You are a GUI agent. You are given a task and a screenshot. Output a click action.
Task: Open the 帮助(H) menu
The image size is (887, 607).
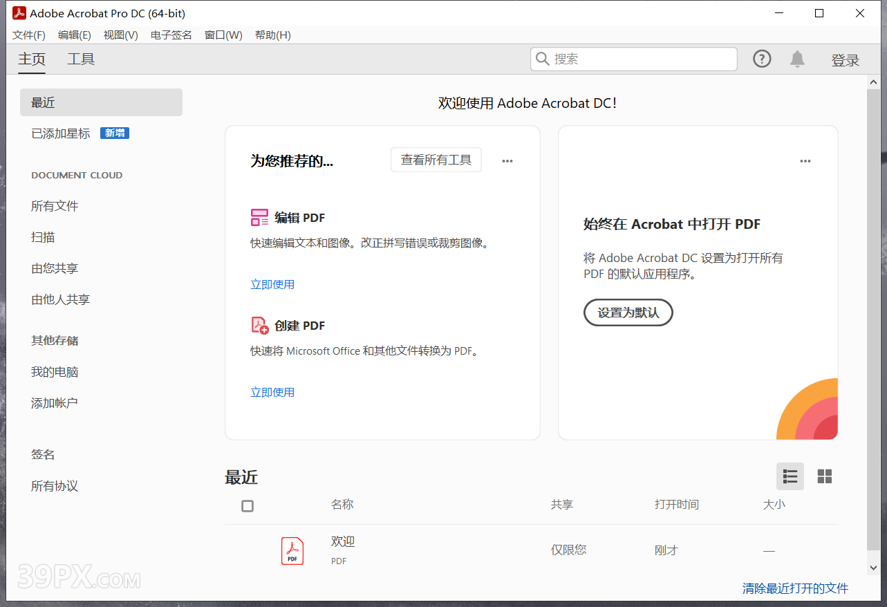(x=273, y=35)
